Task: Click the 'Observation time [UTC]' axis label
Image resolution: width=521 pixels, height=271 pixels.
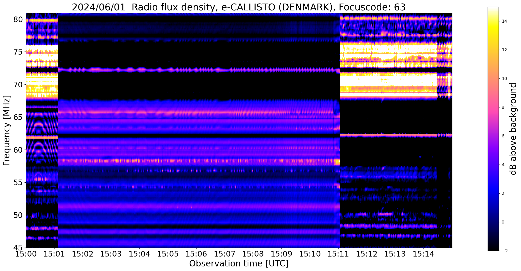Action: pyautogui.click(x=239, y=264)
